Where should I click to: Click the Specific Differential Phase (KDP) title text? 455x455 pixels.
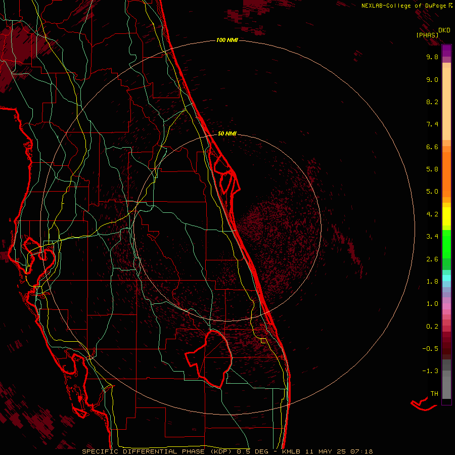tap(158, 451)
